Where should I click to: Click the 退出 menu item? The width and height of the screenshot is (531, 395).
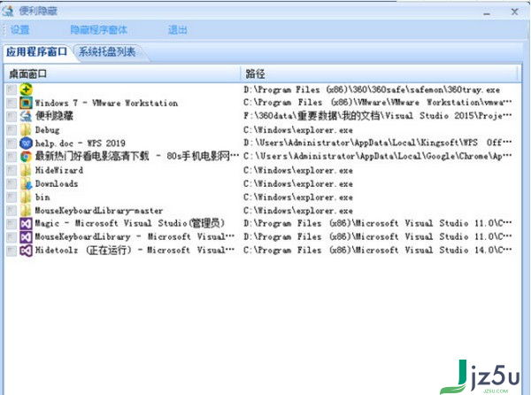pyautogui.click(x=178, y=30)
